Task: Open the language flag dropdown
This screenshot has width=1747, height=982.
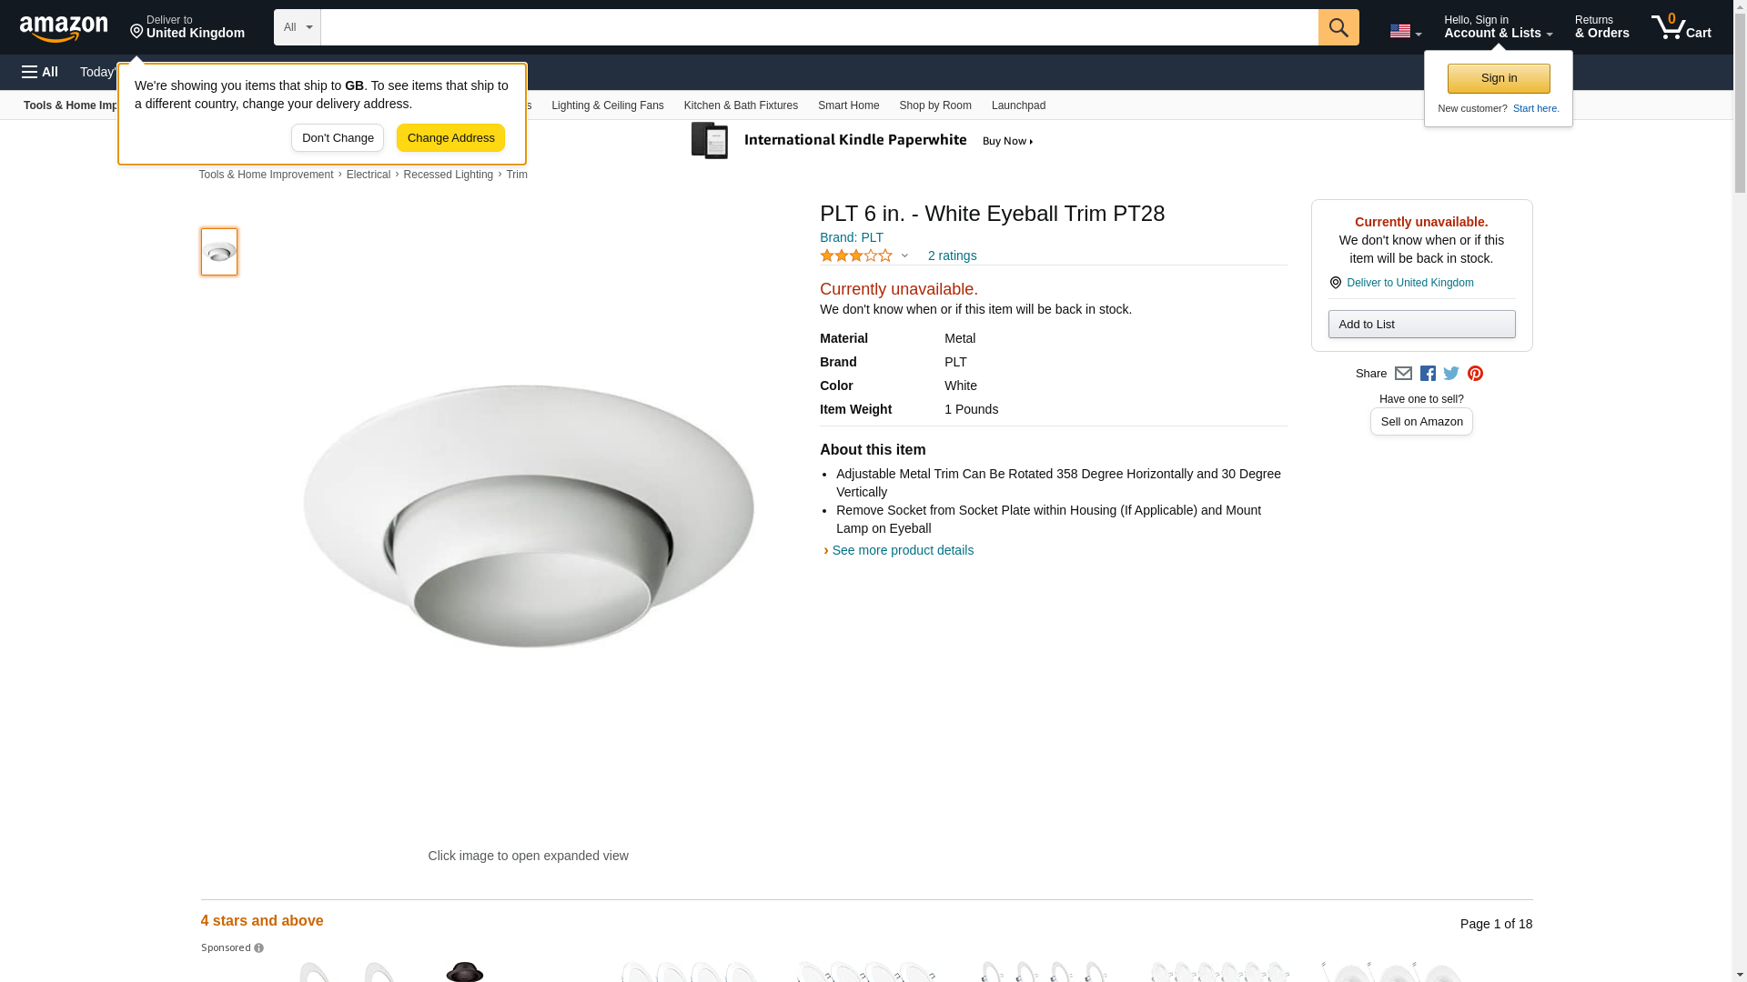Action: pos(1405,31)
